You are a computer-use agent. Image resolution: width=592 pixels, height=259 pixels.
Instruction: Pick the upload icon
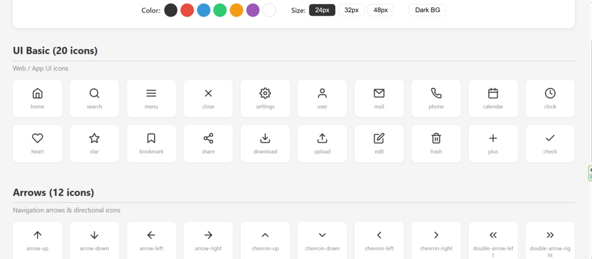[322, 138]
